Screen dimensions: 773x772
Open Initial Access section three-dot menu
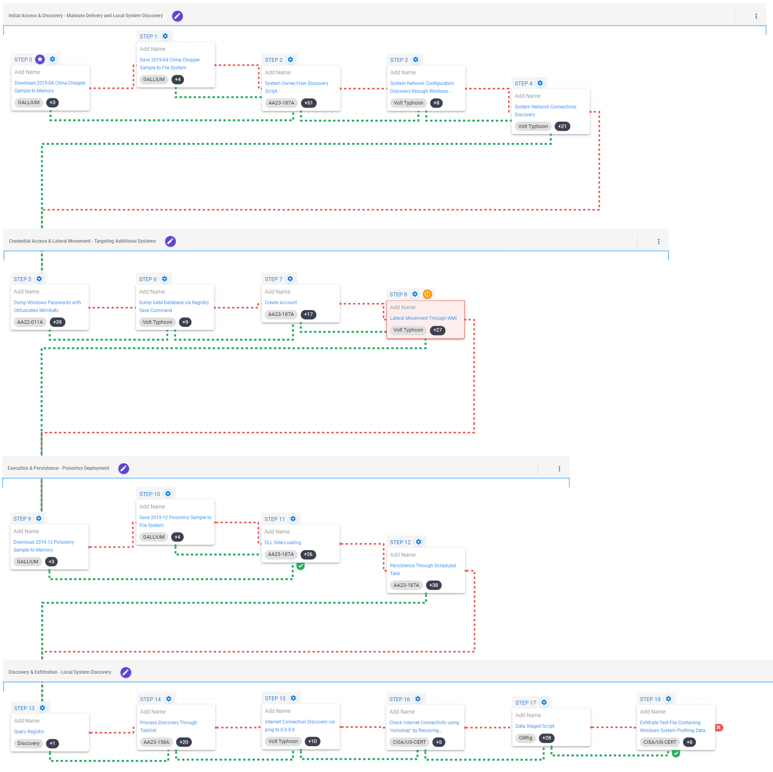click(x=756, y=16)
